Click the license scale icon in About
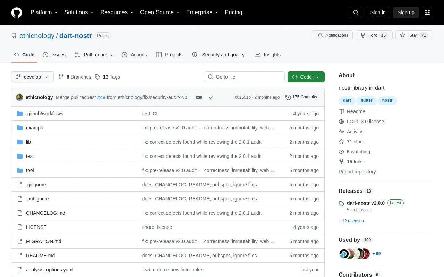Viewport: 444px width, 277px height. click(341, 122)
